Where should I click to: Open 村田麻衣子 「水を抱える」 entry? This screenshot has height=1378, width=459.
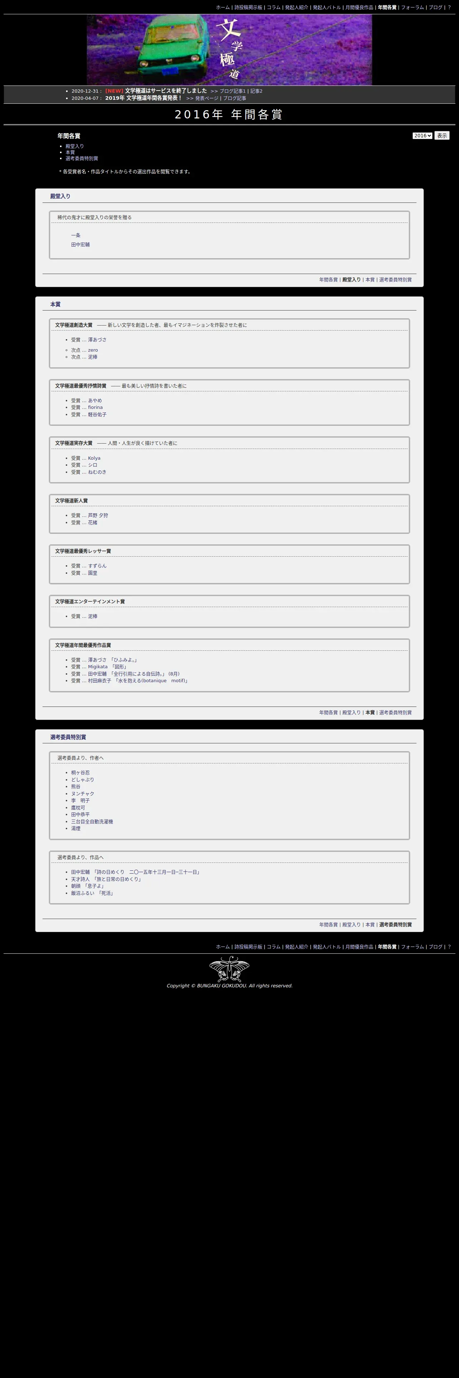click(x=138, y=680)
